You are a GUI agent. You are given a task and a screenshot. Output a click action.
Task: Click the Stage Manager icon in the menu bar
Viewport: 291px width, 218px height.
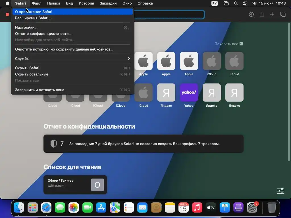(x=226, y=3)
